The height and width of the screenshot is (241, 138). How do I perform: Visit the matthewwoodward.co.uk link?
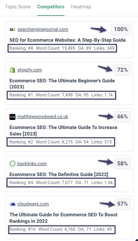coord(43,117)
